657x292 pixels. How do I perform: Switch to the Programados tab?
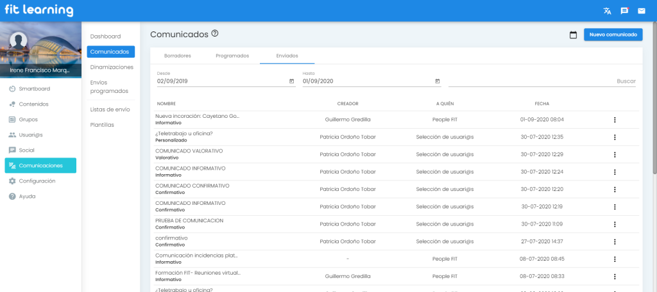[232, 56]
